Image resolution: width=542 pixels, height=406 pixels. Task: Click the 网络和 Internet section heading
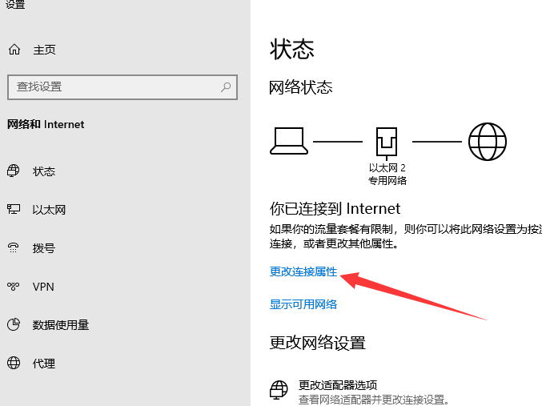[x=46, y=124]
